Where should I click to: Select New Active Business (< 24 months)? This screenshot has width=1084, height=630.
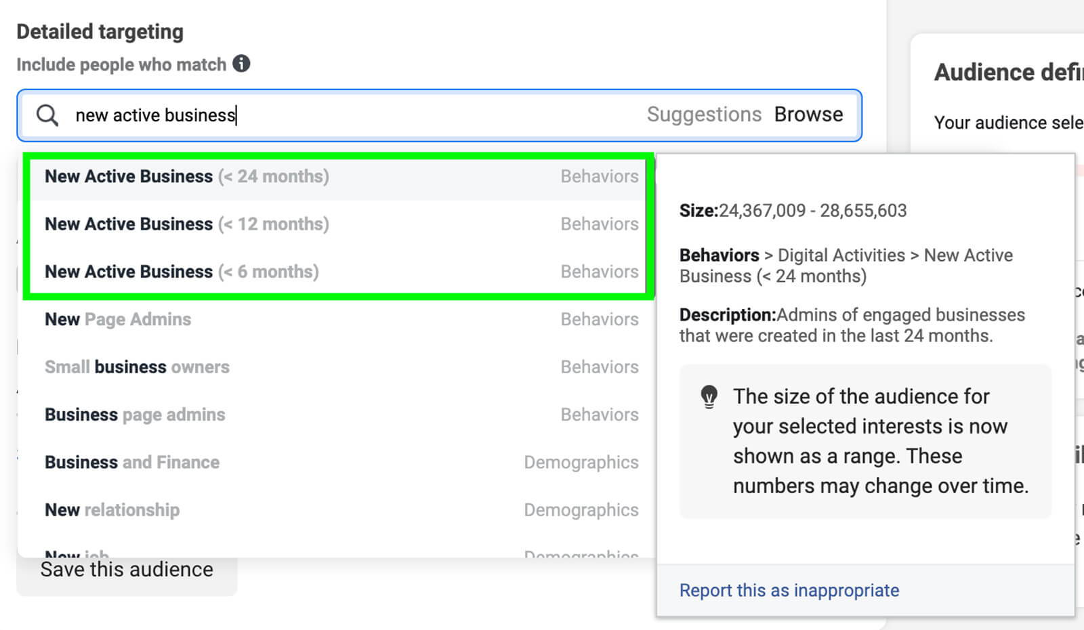click(187, 177)
